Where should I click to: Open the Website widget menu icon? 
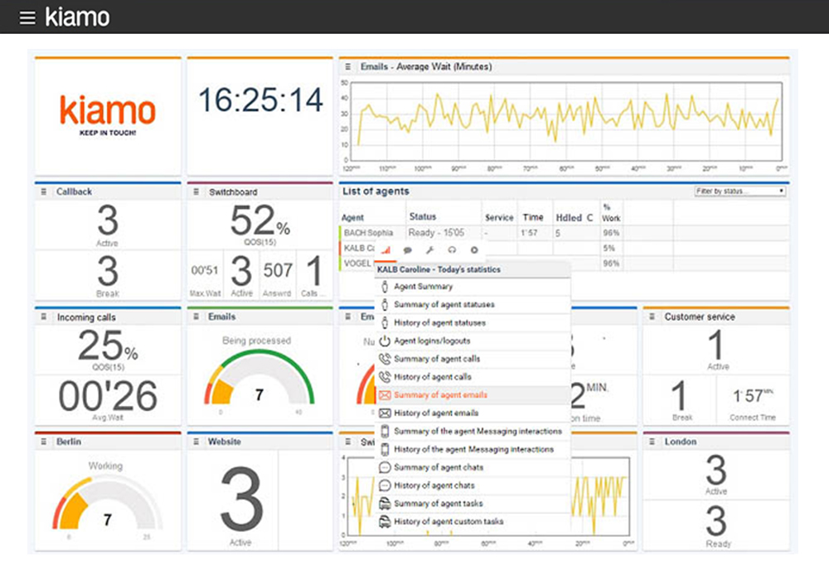pyautogui.click(x=196, y=442)
